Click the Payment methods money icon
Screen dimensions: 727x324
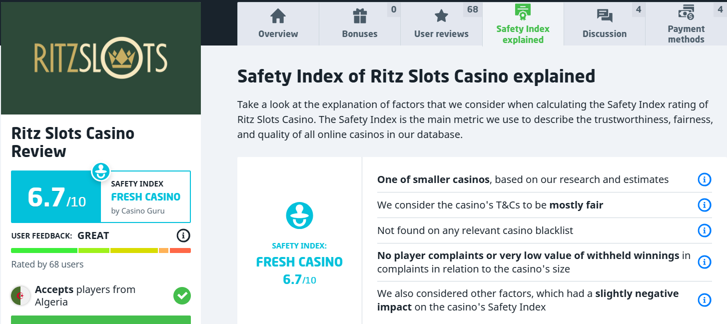coord(686,12)
